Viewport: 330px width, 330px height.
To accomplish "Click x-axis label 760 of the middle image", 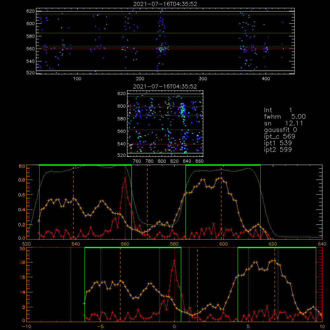I will pos(137,161).
